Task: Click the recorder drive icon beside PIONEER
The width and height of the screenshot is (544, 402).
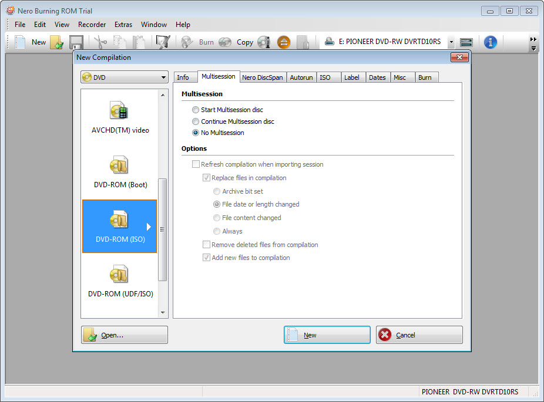Action: click(x=329, y=42)
